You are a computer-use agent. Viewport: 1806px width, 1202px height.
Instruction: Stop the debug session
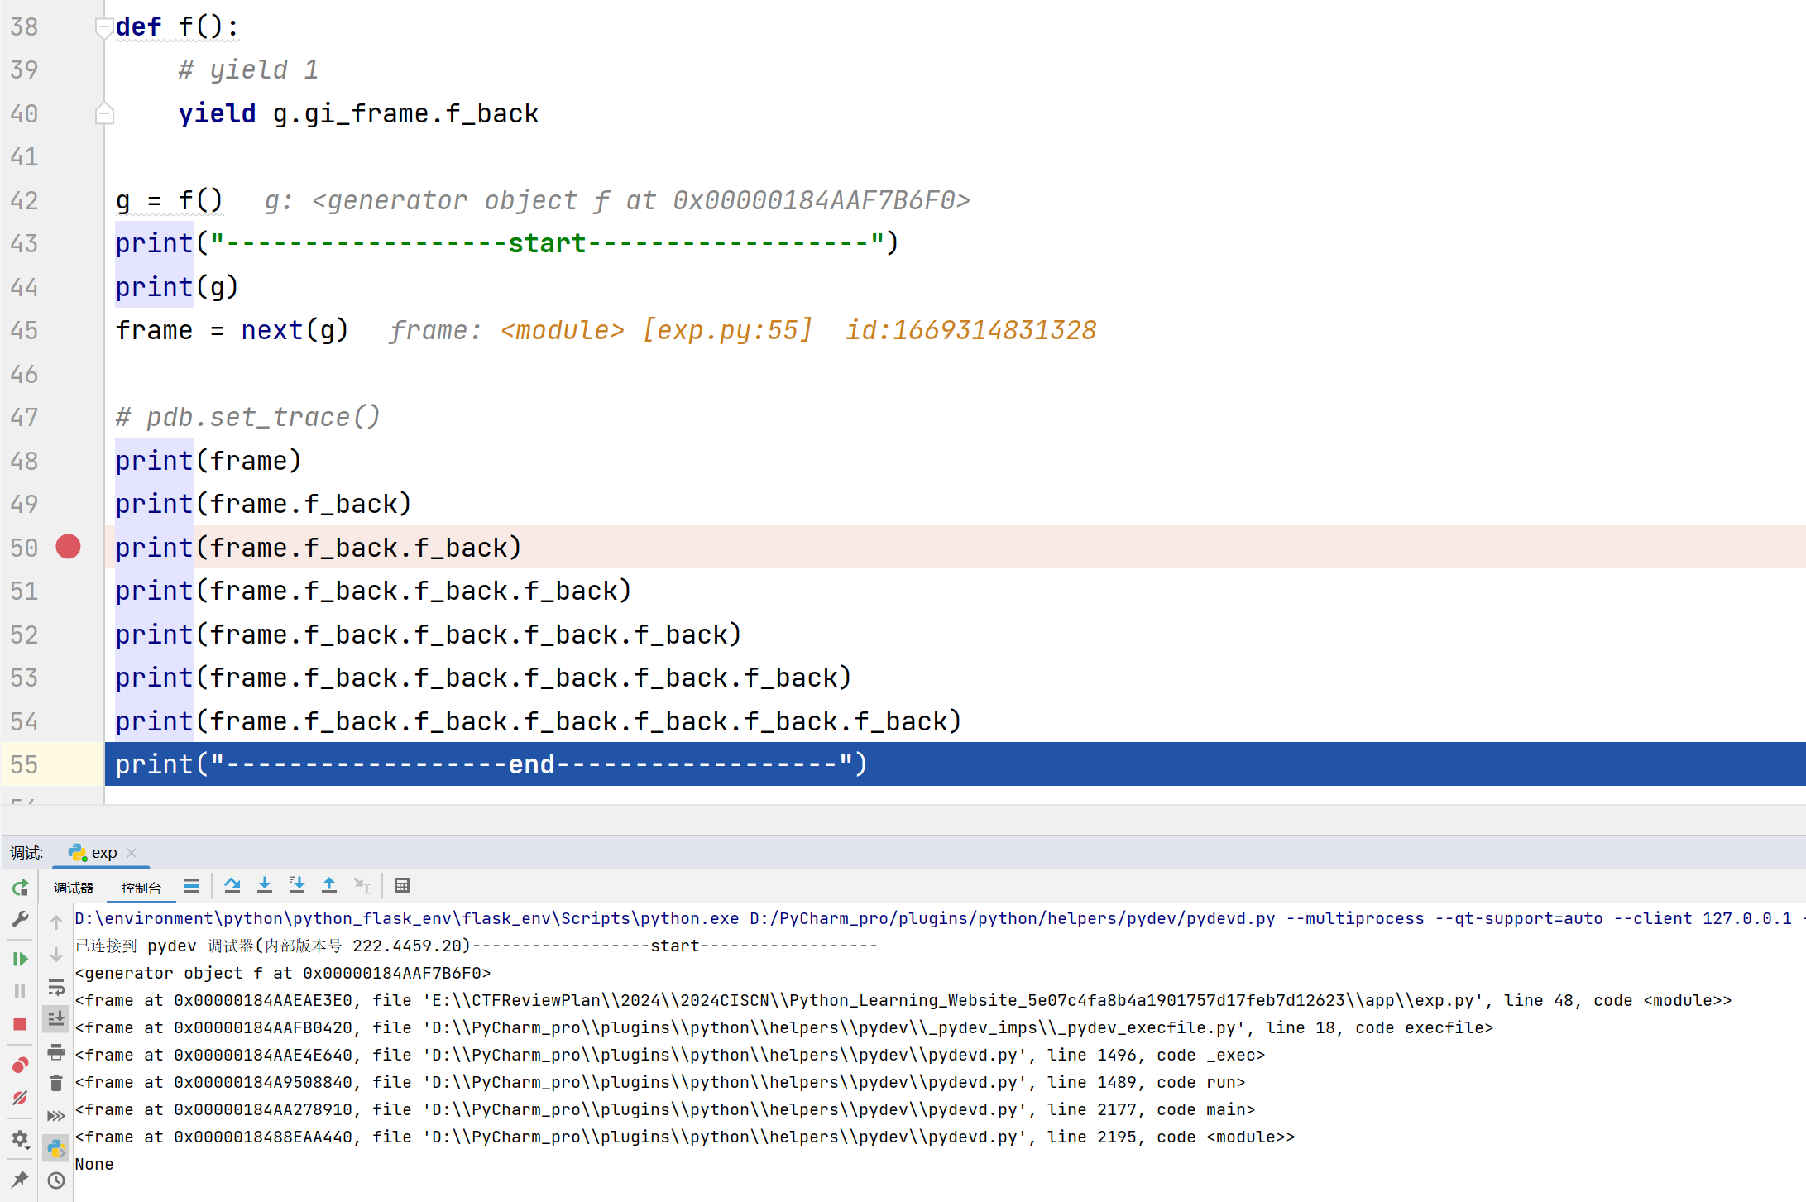(x=21, y=1024)
